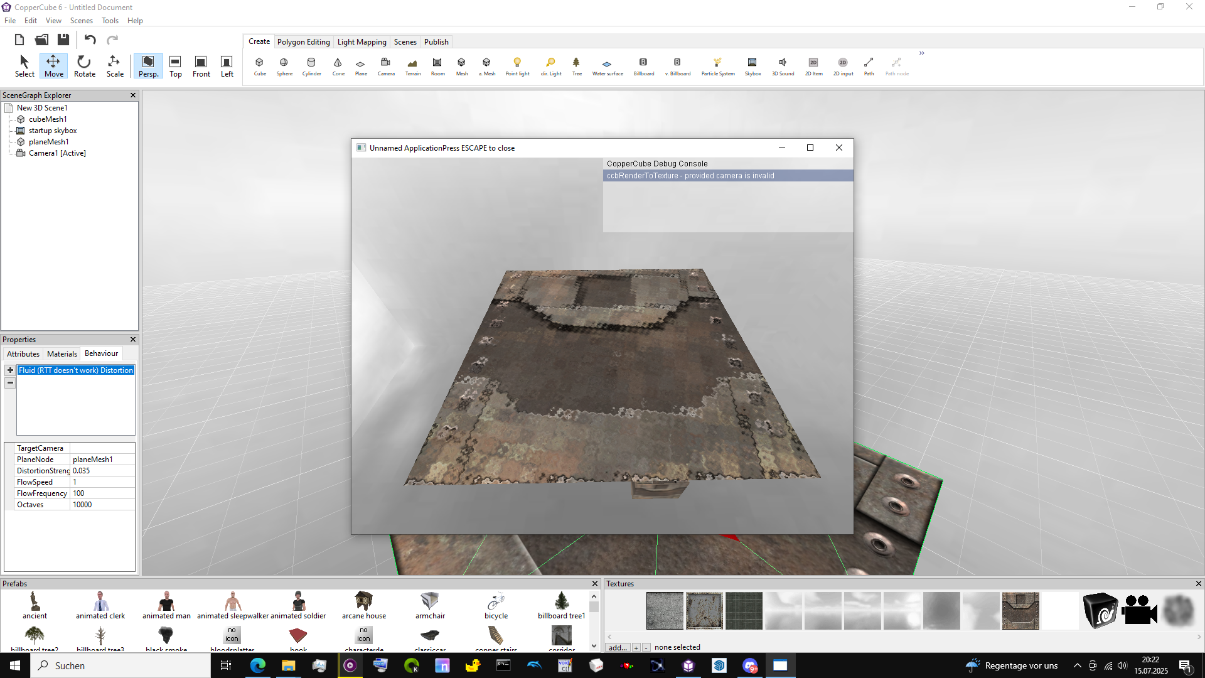1205x678 pixels.
Task: Choose the Select tool
Action: (x=24, y=66)
